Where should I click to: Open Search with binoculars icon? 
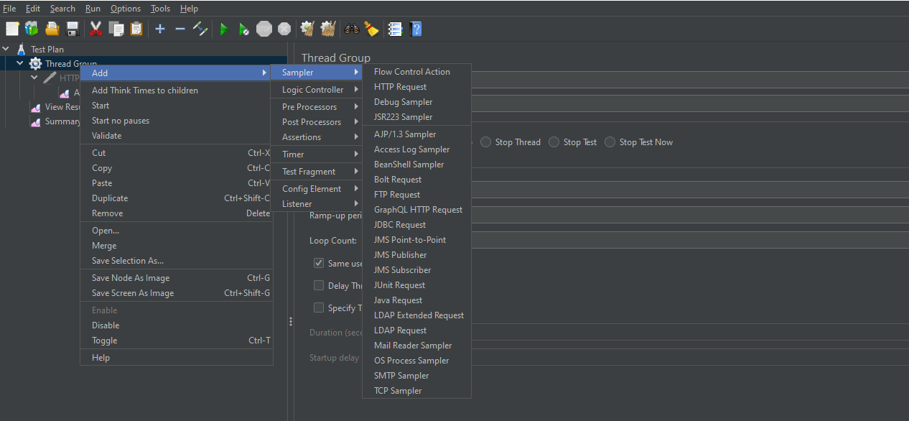coord(351,29)
